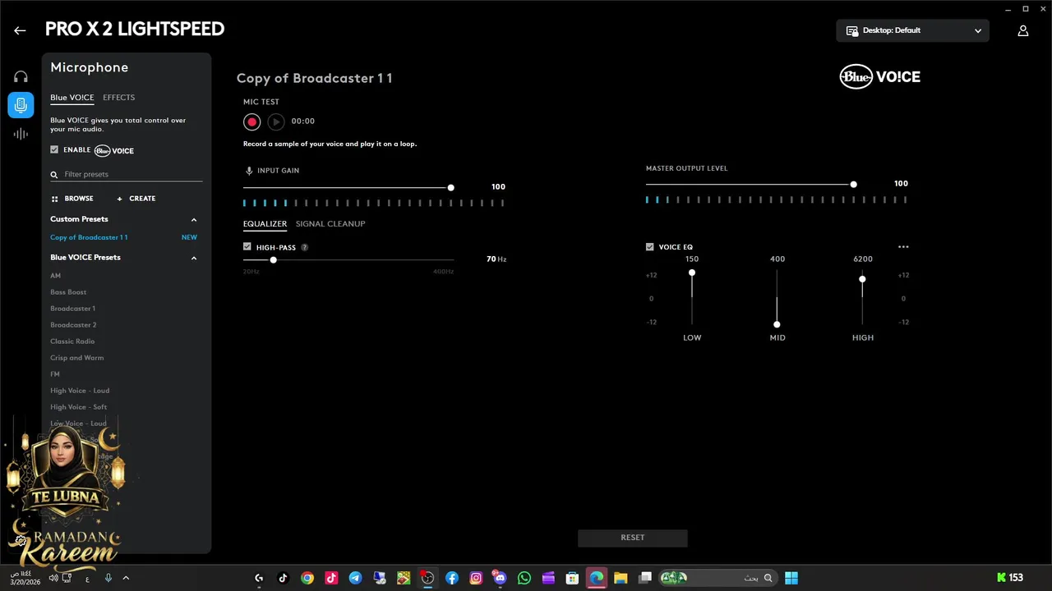The height and width of the screenshot is (591, 1052).
Task: Select the EQUALIZER tab
Action: click(265, 224)
